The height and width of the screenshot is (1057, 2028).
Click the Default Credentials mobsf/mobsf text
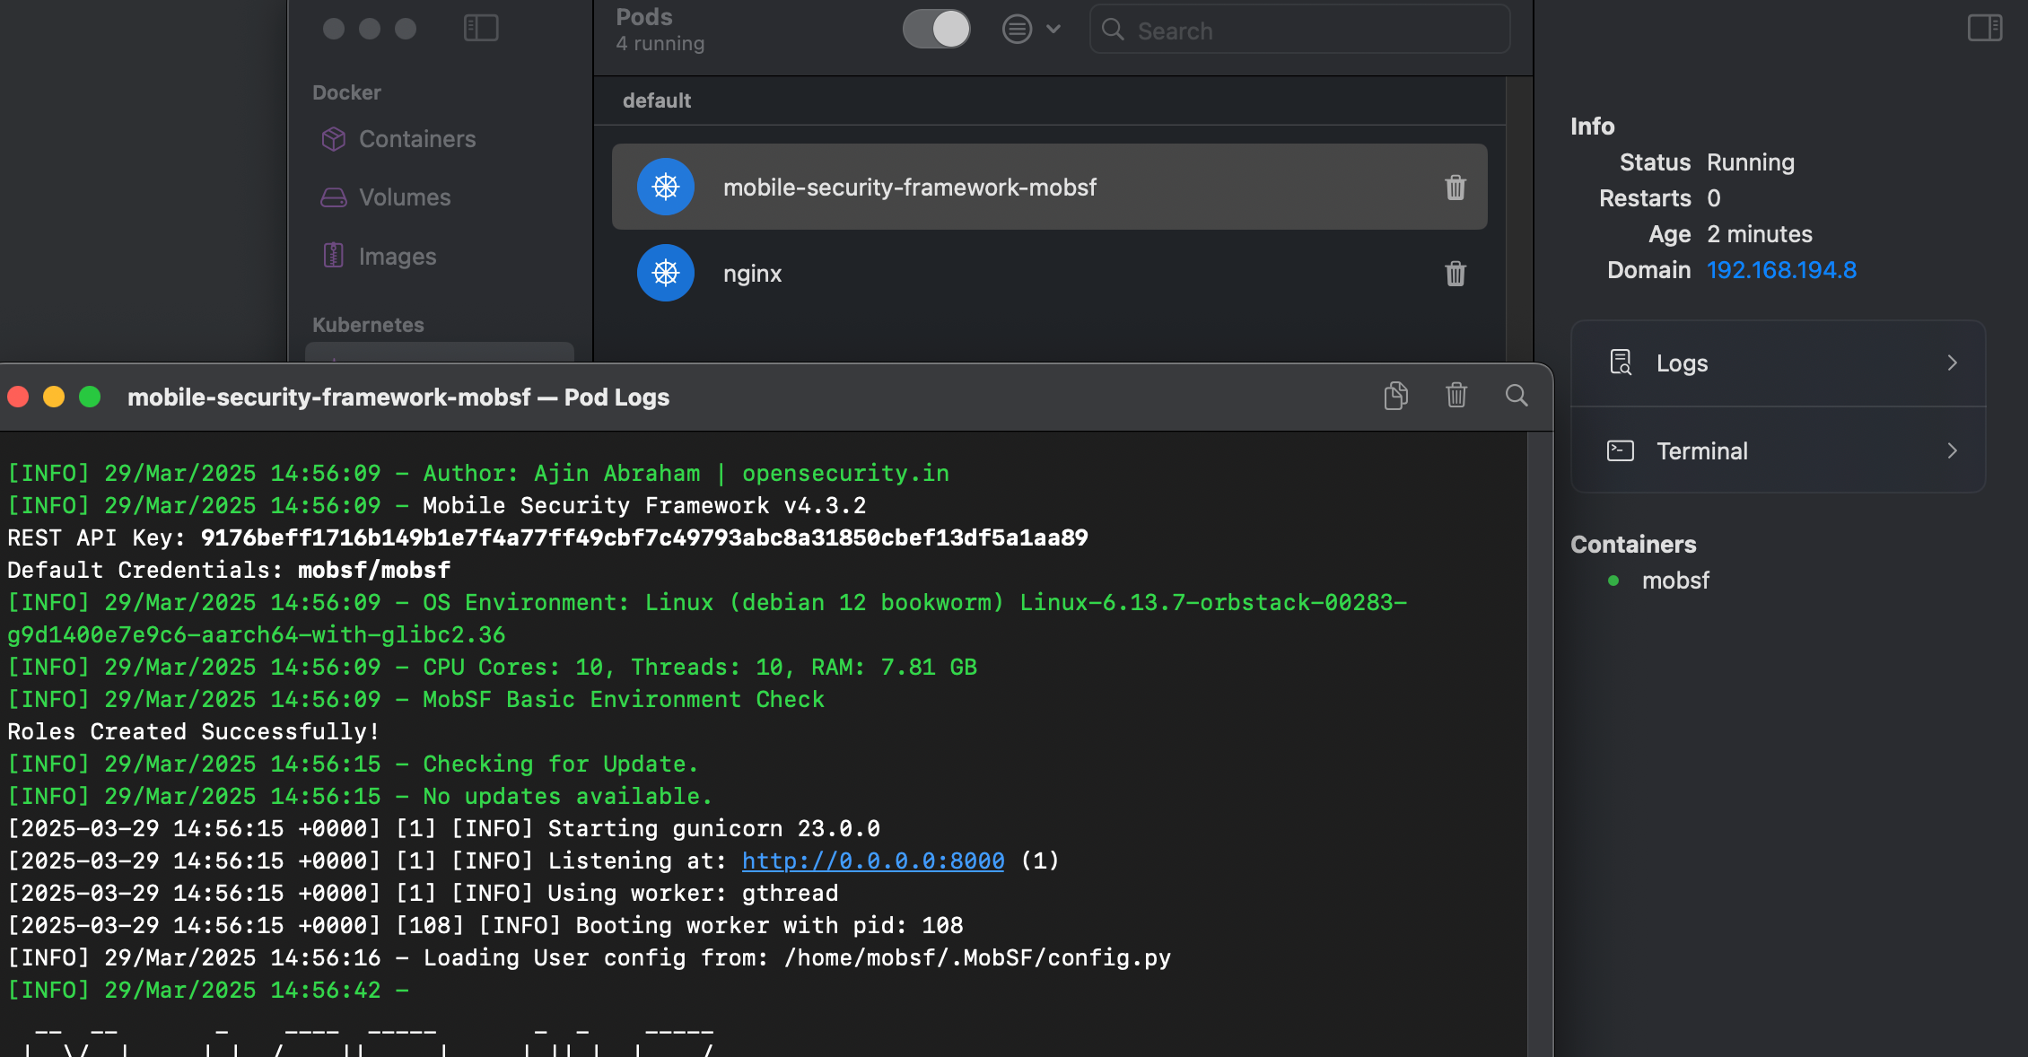(x=374, y=570)
